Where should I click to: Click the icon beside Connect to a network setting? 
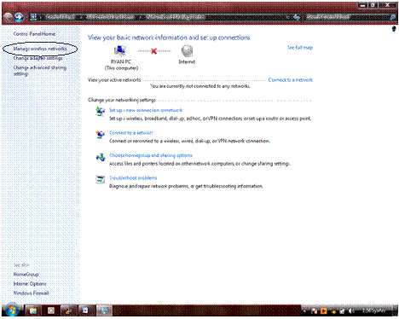(100, 134)
